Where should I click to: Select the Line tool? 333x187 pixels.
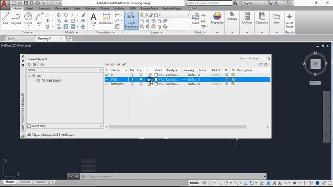coord(6,19)
